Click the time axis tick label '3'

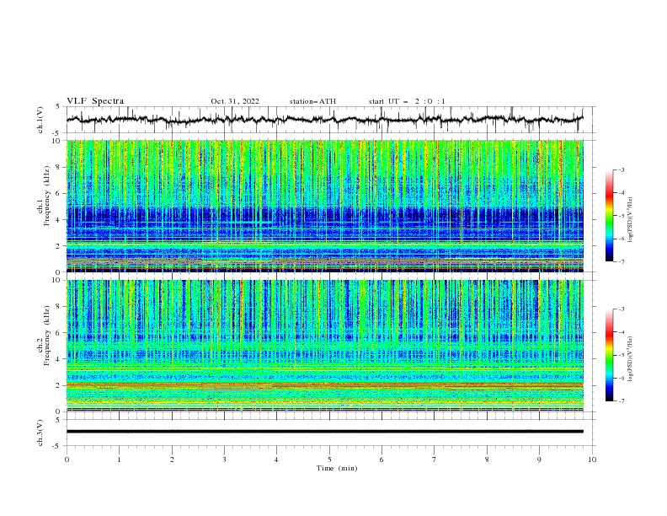(x=224, y=460)
